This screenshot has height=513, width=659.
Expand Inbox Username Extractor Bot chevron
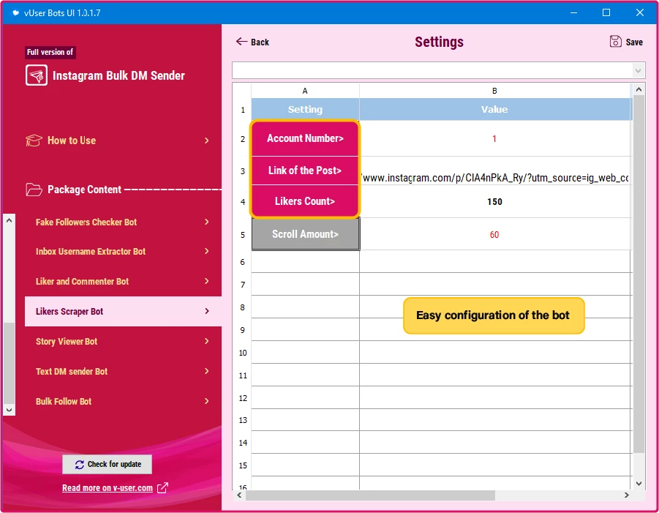(x=206, y=251)
